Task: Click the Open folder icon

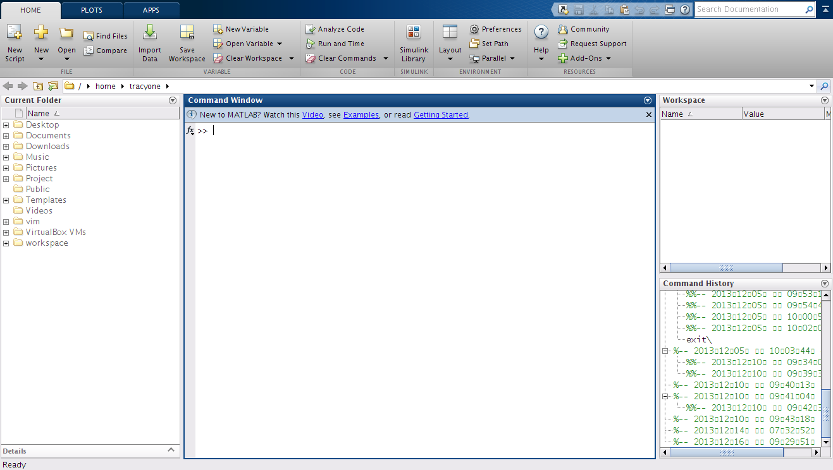Action: point(66,33)
